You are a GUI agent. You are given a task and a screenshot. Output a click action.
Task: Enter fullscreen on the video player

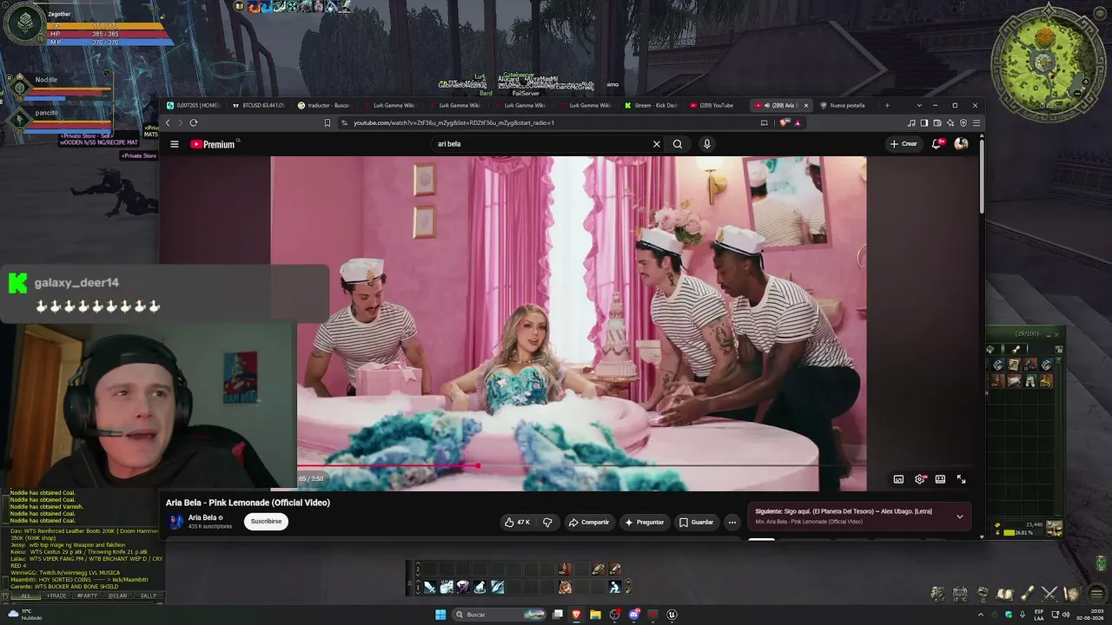(x=961, y=479)
